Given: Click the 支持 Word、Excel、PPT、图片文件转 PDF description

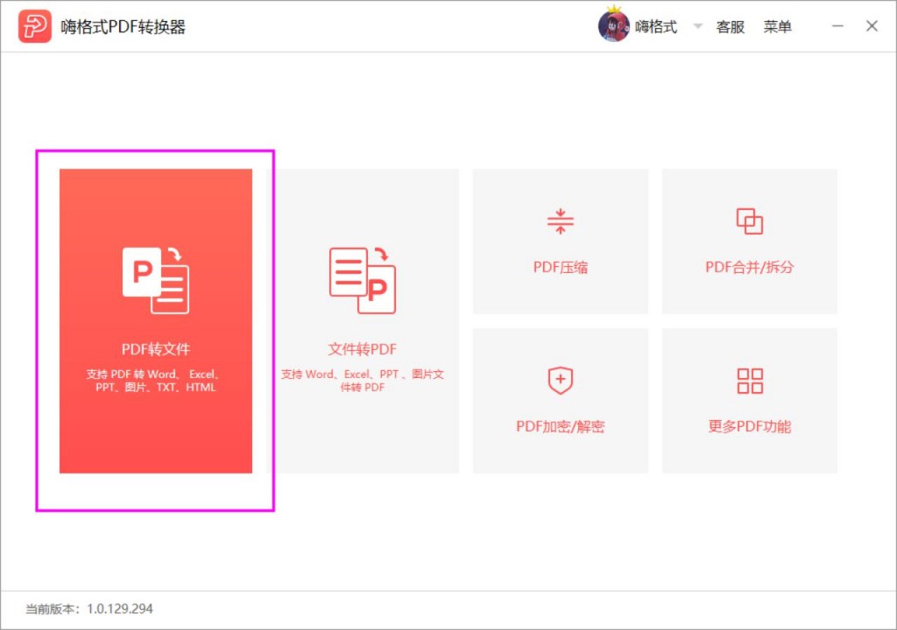Looking at the screenshot, I should click(x=362, y=381).
